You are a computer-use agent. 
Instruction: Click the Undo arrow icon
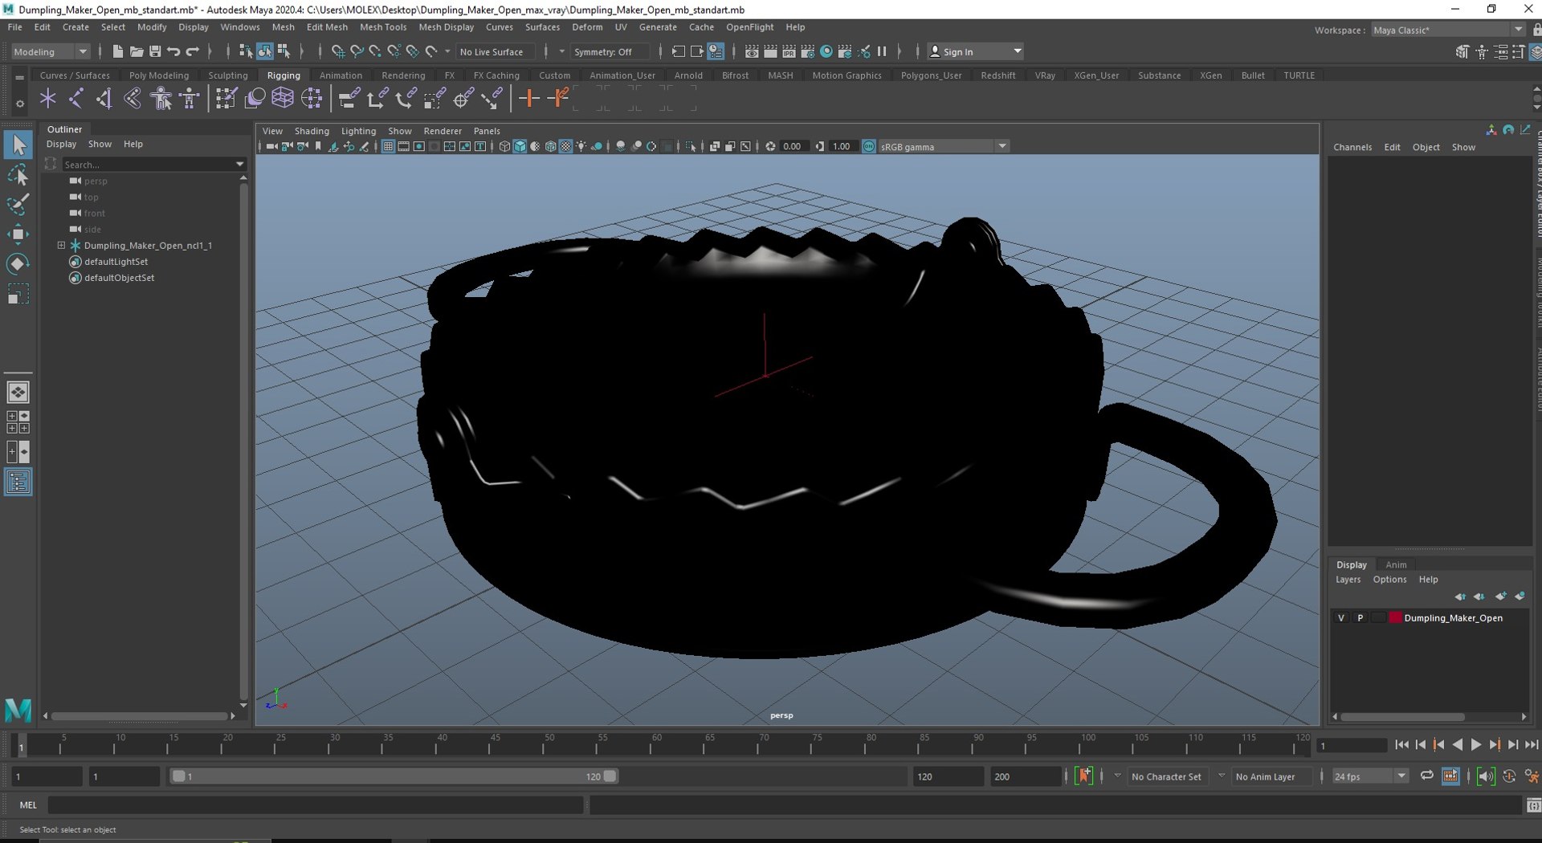173,51
